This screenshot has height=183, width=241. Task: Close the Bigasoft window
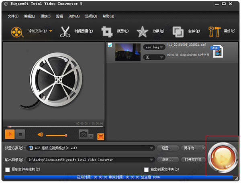click(x=231, y=4)
